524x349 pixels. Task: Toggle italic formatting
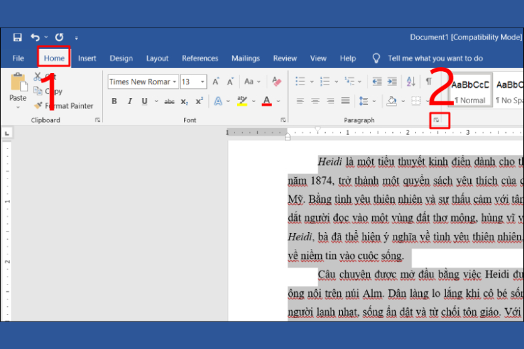point(130,101)
